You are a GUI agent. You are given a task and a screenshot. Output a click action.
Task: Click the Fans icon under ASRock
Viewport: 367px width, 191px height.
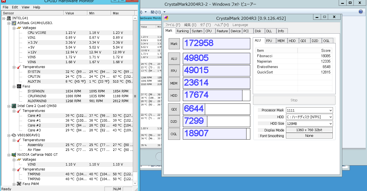[19, 86]
